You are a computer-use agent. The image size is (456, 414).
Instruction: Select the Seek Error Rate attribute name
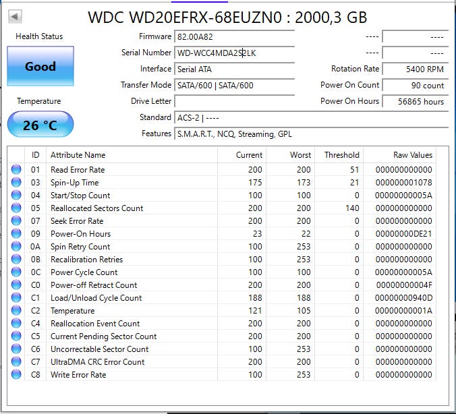77,221
